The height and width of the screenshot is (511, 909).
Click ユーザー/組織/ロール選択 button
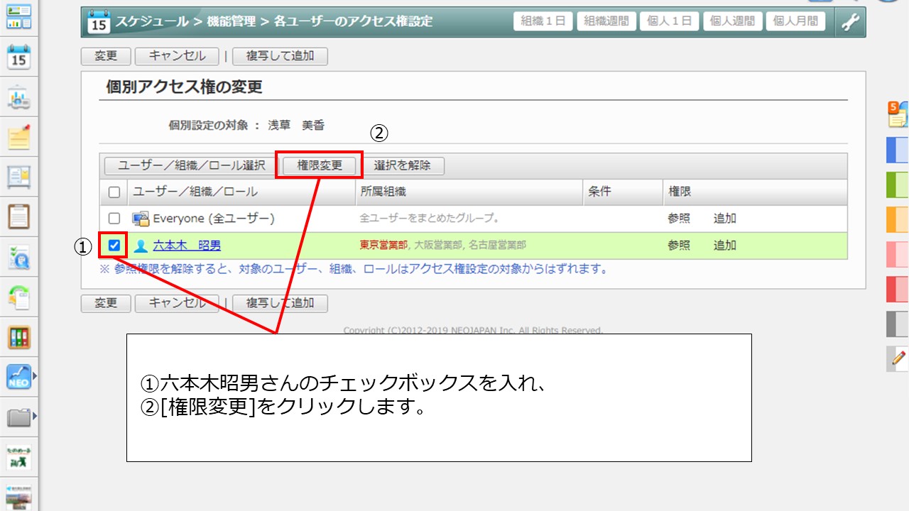[191, 165]
